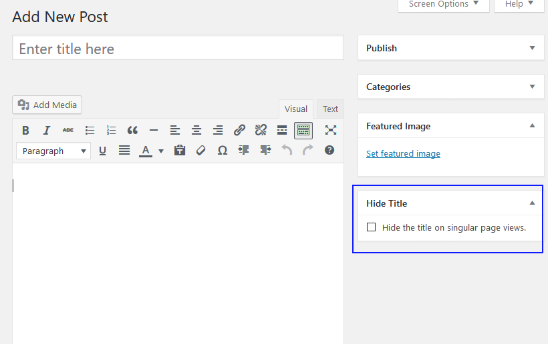Screen dimensions: 548x344
Task: Collapse the Hide Title panel
Action: tap(532, 203)
